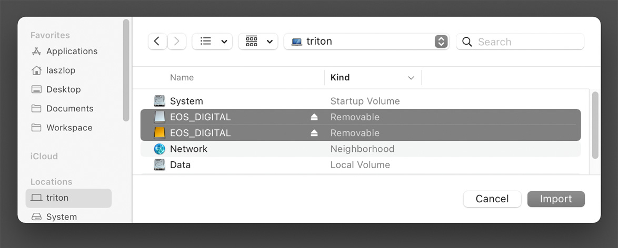Sort the list by Name column
Viewport: 618px width, 248px height.
[182, 78]
